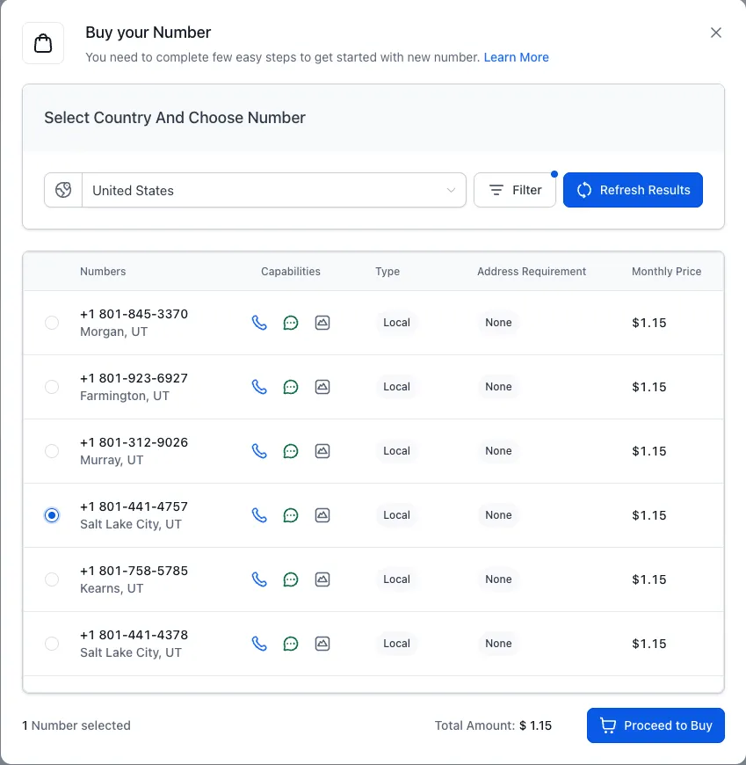Image resolution: width=746 pixels, height=765 pixels.
Task: Close the Buy your Number dialog
Action: pos(716,33)
